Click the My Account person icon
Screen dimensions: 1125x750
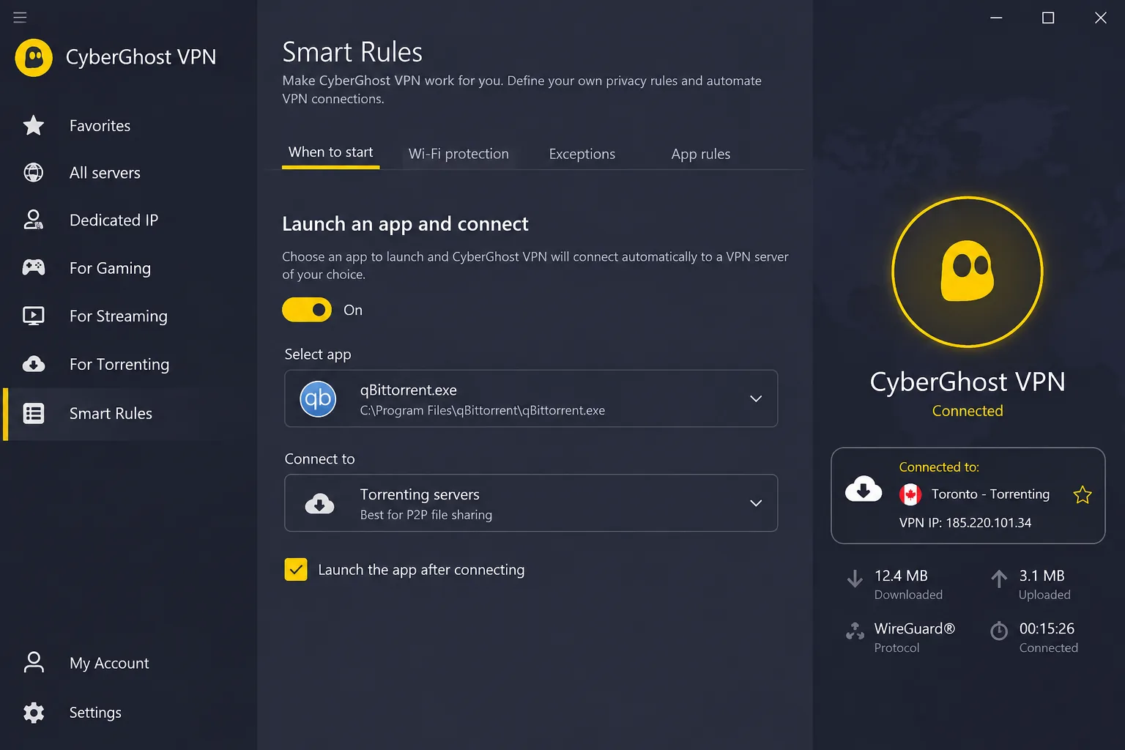(x=34, y=662)
